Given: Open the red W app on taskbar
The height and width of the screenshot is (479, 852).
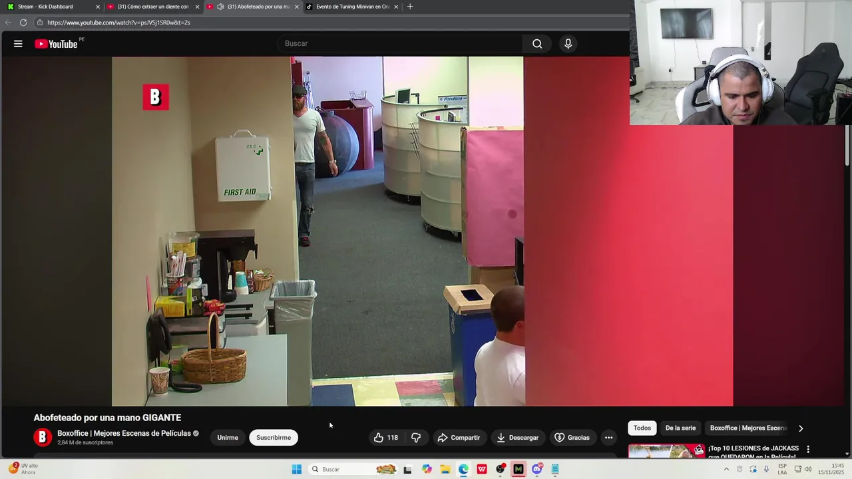Looking at the screenshot, I should tap(482, 470).
